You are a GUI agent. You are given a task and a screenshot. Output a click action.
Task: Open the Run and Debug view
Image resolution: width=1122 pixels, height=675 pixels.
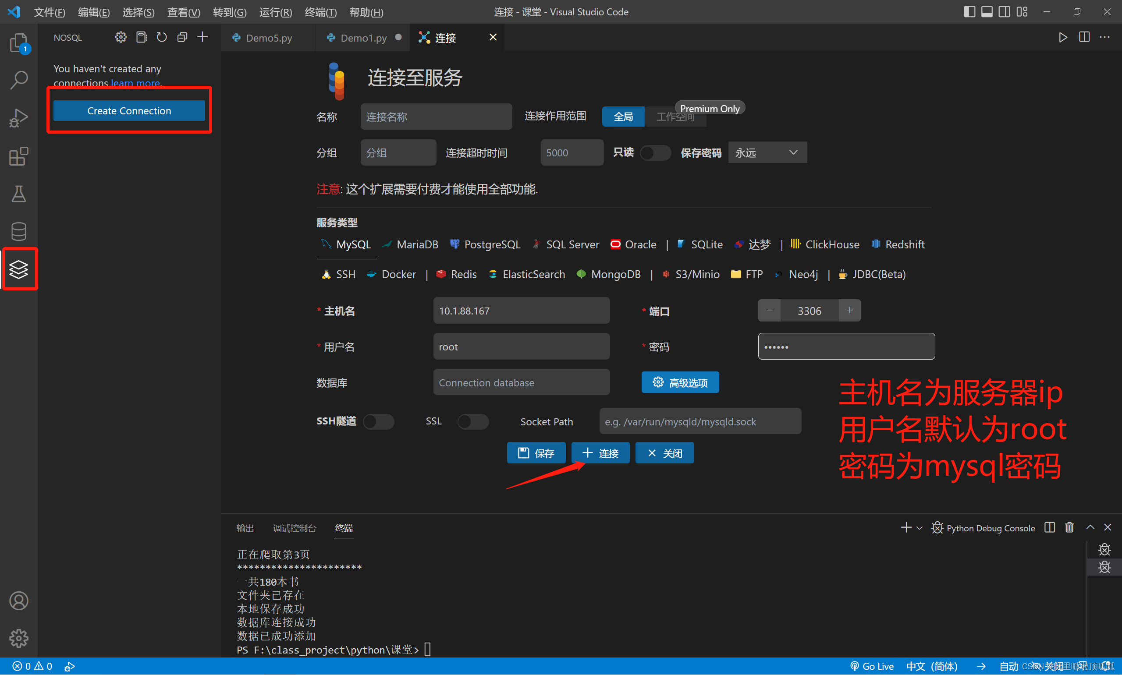click(19, 118)
